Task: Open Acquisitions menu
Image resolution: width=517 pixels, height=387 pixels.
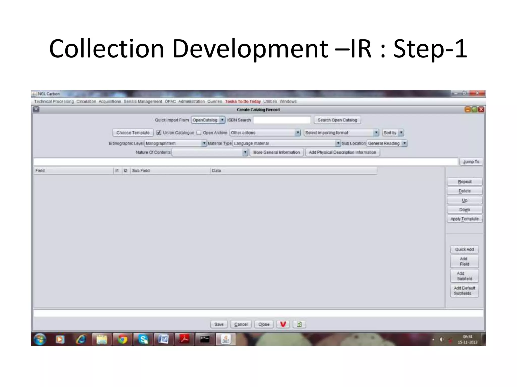Action: pos(110,101)
